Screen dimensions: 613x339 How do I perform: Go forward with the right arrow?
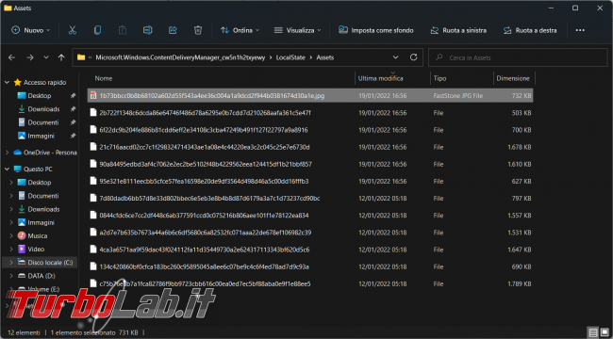pos(30,57)
